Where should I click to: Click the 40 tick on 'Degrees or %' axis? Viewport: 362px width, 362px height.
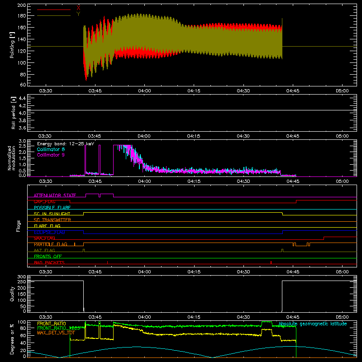tap(23, 343)
